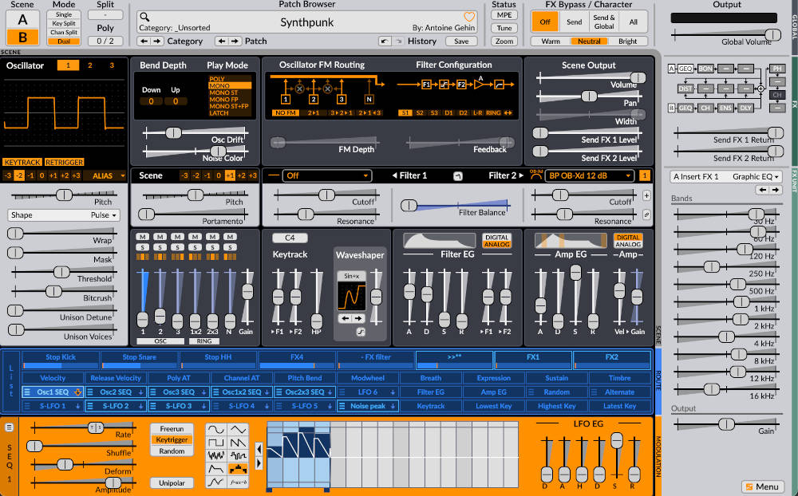Click the Global Volume slider handle

[x=772, y=34]
